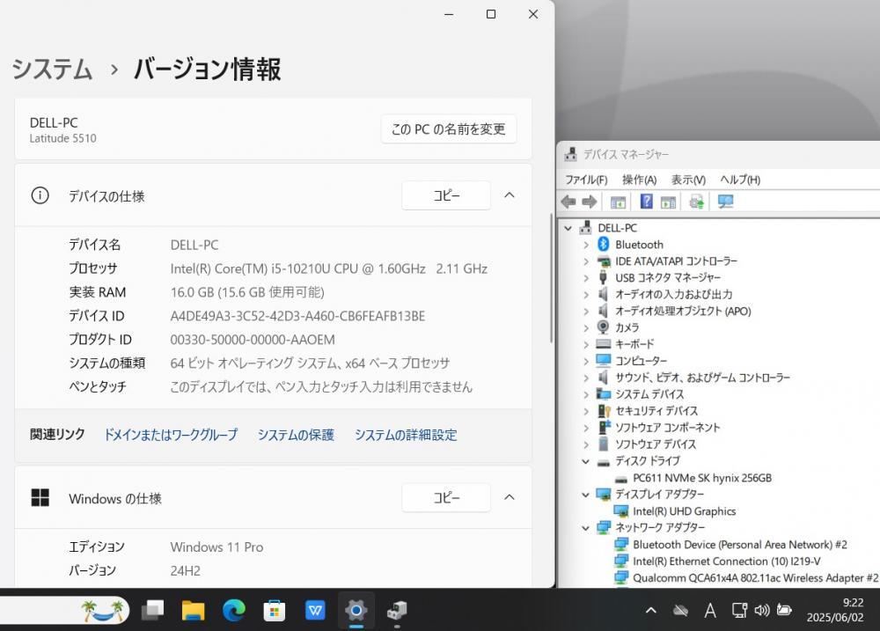Click the folder icon beside システム デバイス
The image size is (880, 631).
click(x=604, y=394)
